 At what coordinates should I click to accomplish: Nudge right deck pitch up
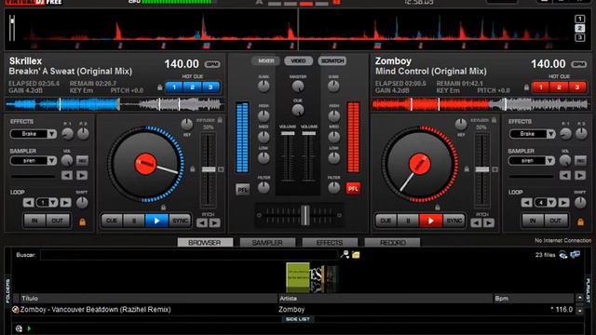click(x=489, y=223)
